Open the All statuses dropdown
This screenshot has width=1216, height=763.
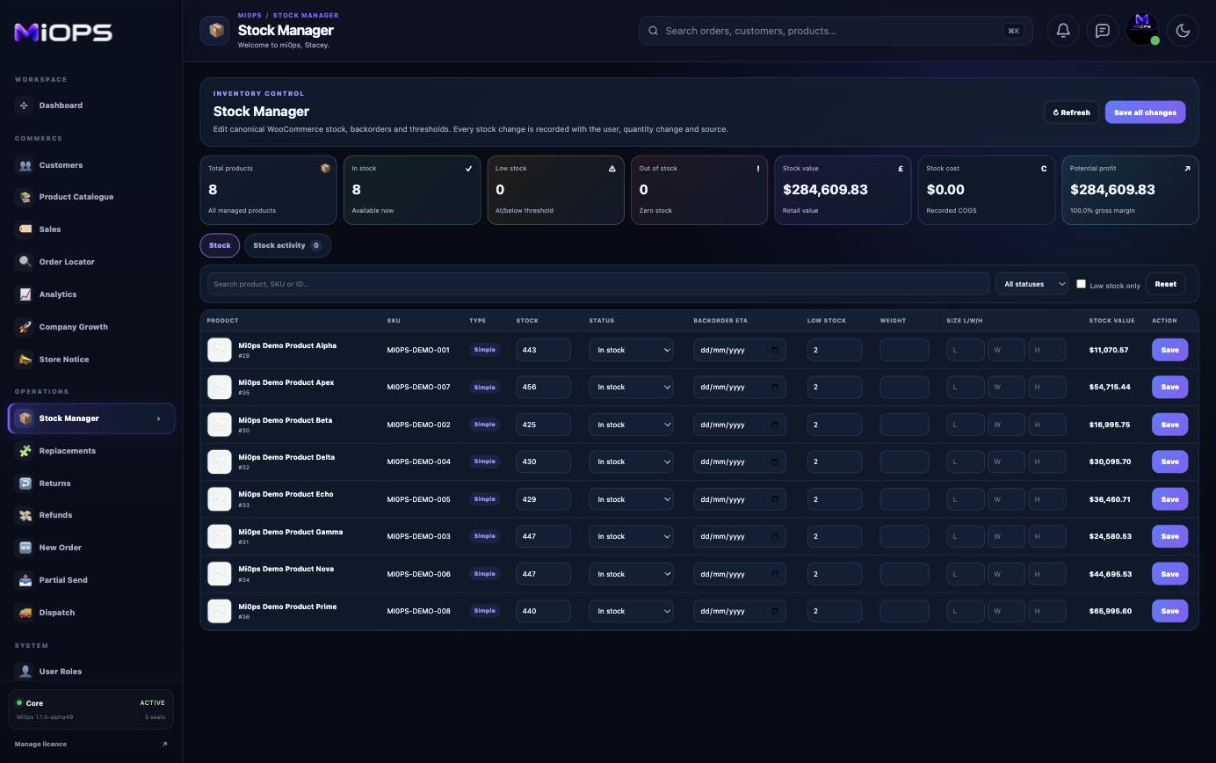click(1031, 284)
